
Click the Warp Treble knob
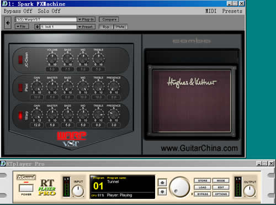pos(98,114)
